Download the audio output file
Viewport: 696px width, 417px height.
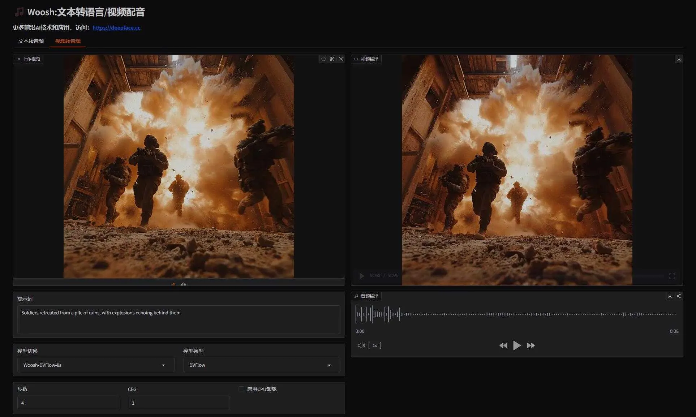click(x=670, y=296)
